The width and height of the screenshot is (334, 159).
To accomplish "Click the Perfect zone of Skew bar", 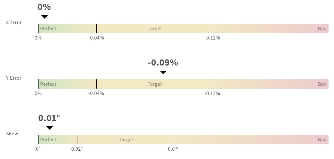I will [x=58, y=139].
